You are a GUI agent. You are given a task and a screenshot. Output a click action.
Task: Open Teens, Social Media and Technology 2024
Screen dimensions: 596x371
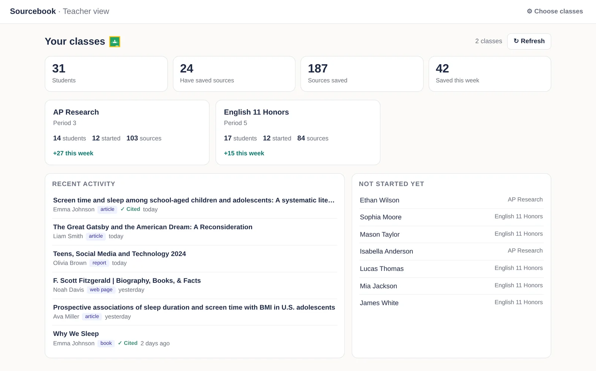click(x=120, y=254)
